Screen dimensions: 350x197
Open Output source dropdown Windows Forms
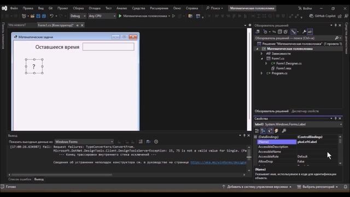pos(84,142)
